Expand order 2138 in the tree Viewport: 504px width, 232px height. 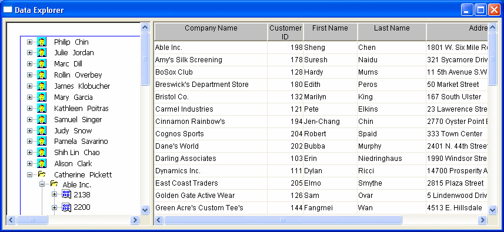(54, 194)
